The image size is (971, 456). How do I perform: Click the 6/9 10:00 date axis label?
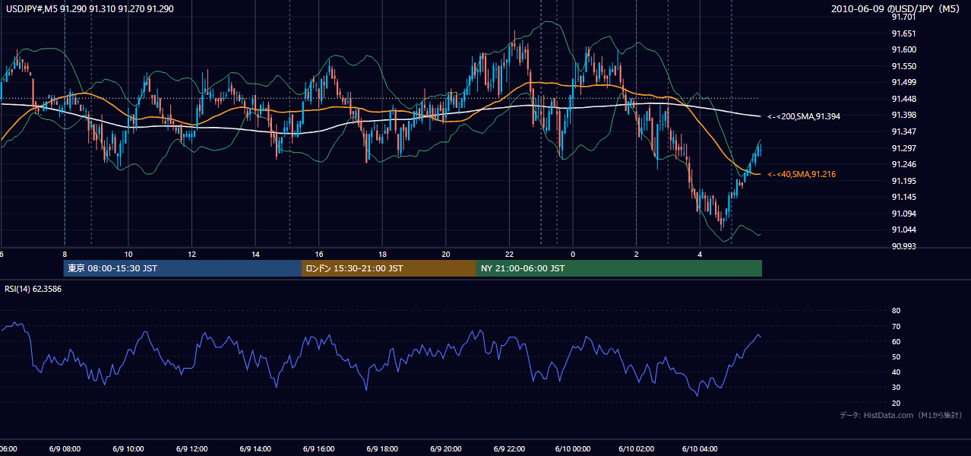[x=128, y=449]
